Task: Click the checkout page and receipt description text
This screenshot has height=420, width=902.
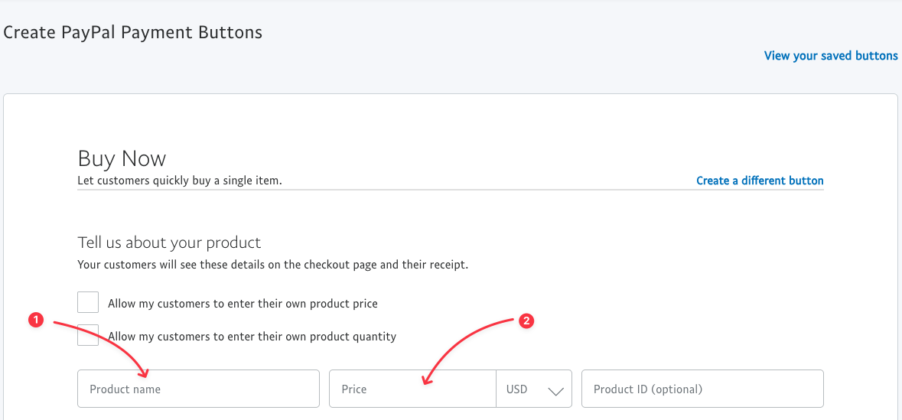Action: [x=273, y=265]
